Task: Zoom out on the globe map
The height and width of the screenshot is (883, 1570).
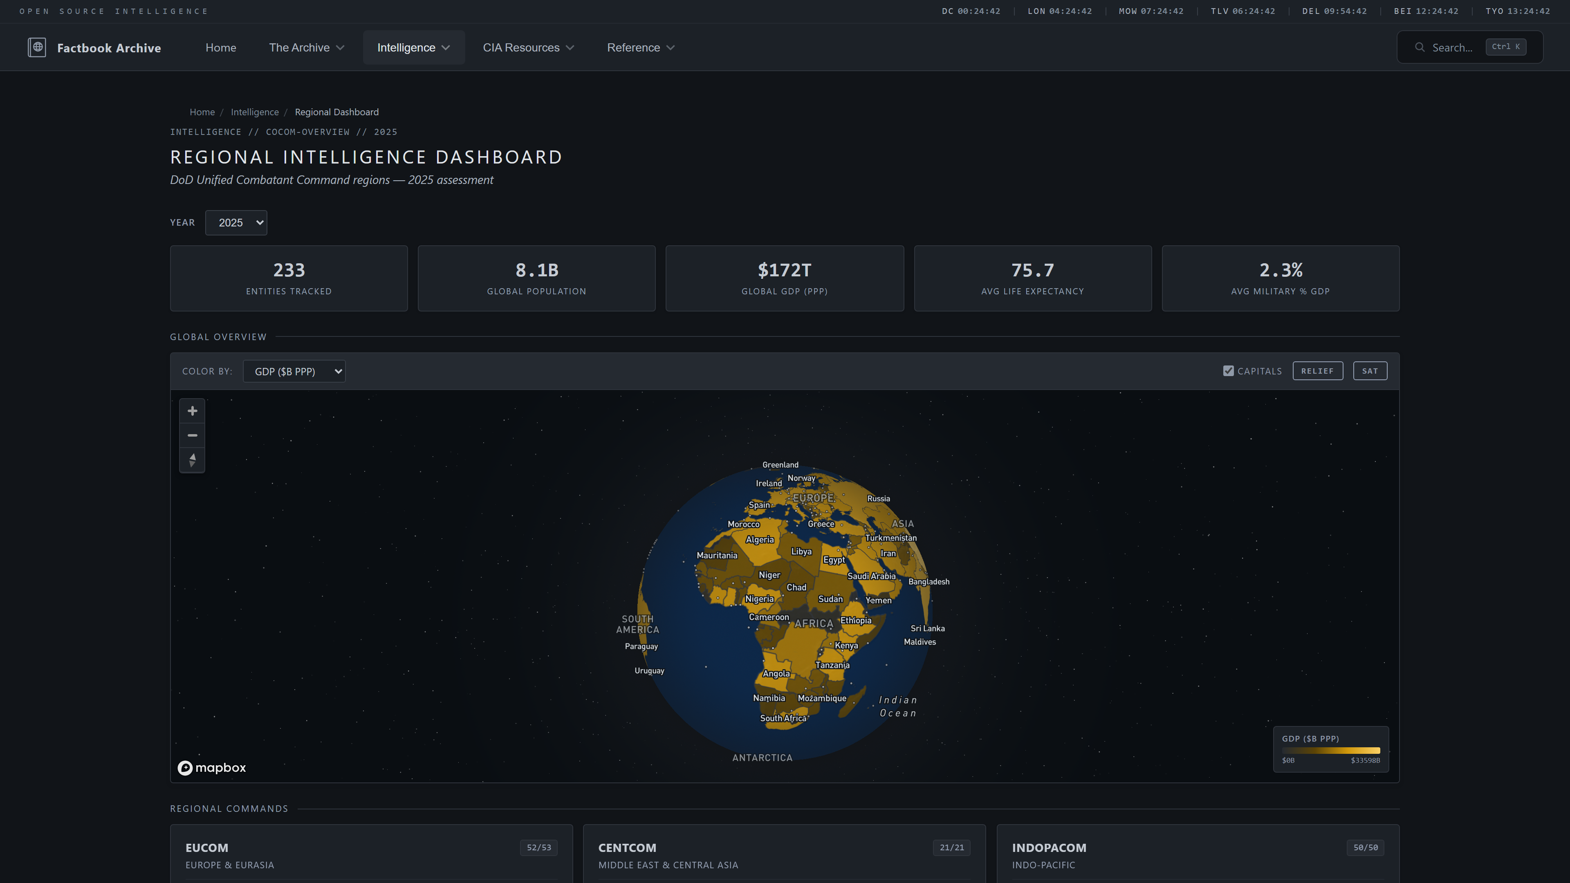Action: pyautogui.click(x=192, y=435)
